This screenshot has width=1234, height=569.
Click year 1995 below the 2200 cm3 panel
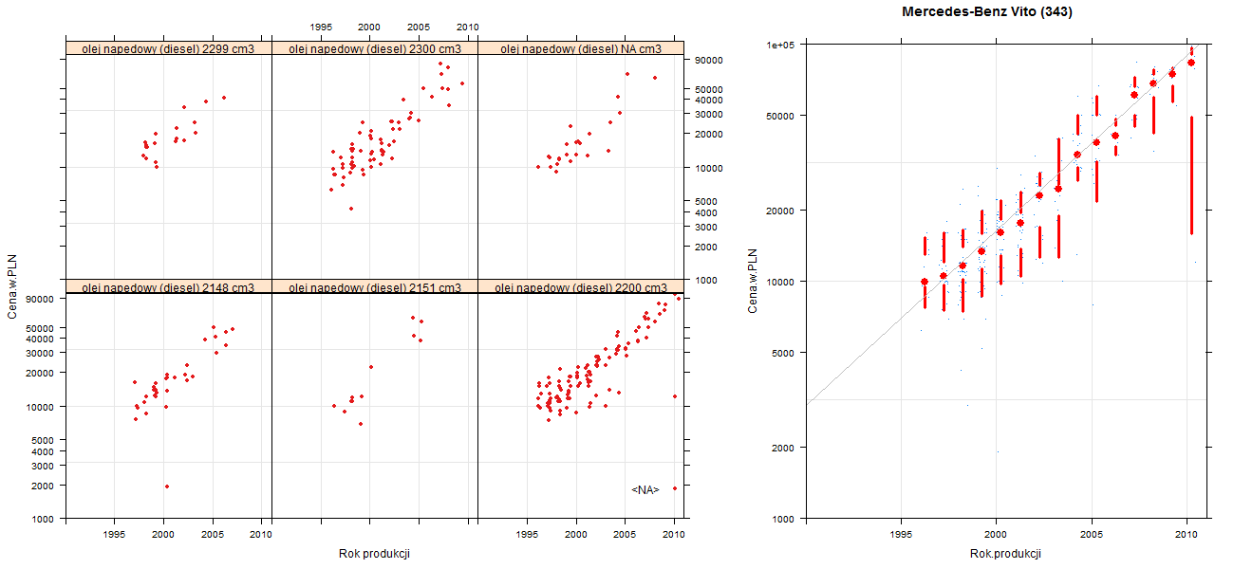click(527, 535)
